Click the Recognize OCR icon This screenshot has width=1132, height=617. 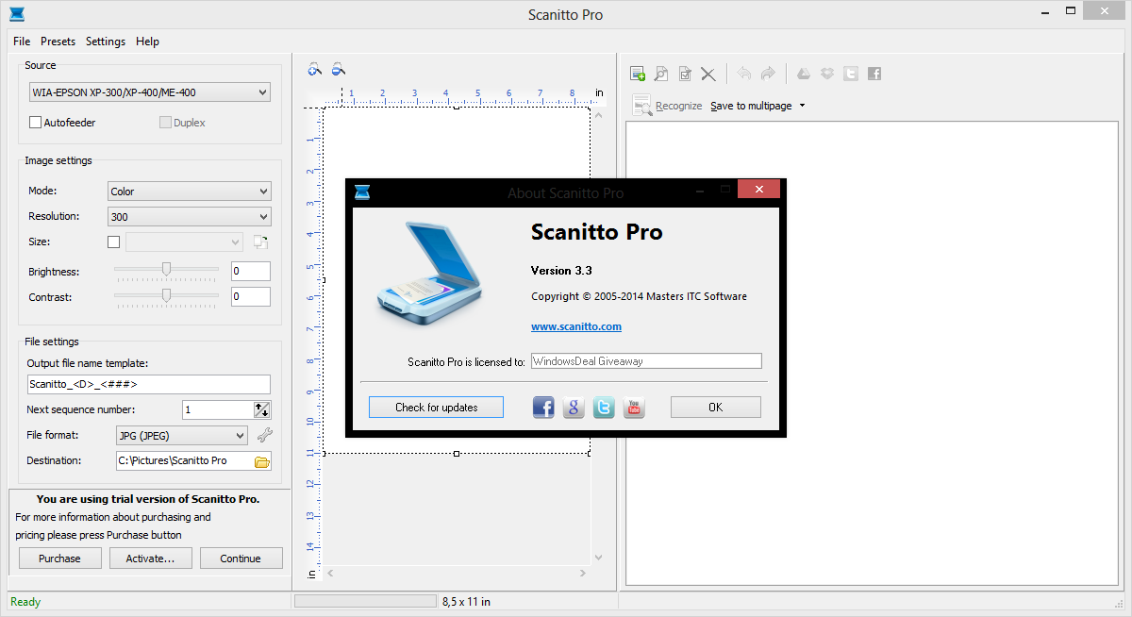click(x=642, y=106)
